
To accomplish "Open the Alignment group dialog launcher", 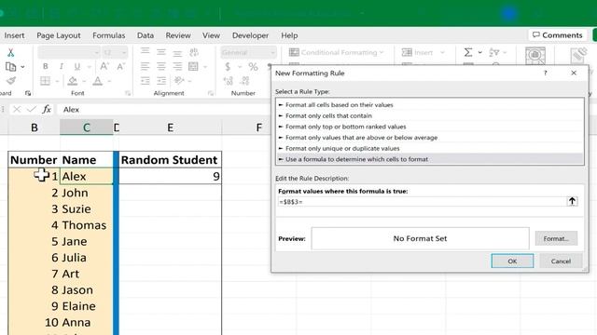I will tap(211, 93).
